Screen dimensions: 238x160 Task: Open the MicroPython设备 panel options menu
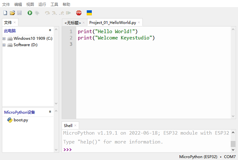[x=50, y=112]
